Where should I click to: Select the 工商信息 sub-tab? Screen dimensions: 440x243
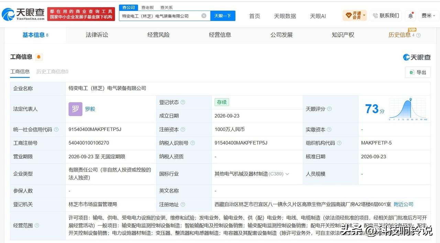tap(20, 72)
